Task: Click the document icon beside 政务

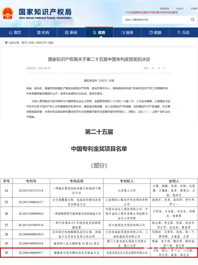Action: coord(95,32)
